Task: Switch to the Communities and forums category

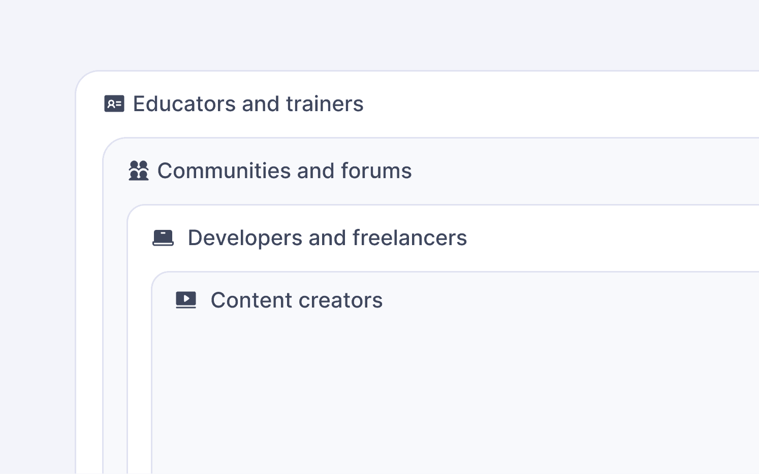Action: pyautogui.click(x=284, y=171)
